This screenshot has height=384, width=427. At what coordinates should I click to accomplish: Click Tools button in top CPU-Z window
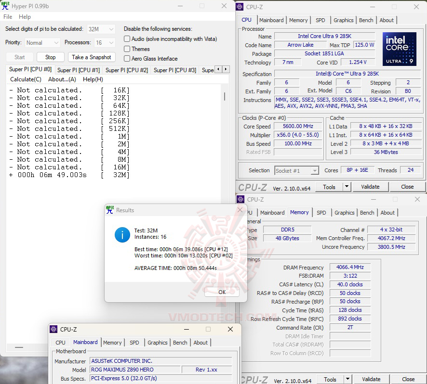coord(329,187)
